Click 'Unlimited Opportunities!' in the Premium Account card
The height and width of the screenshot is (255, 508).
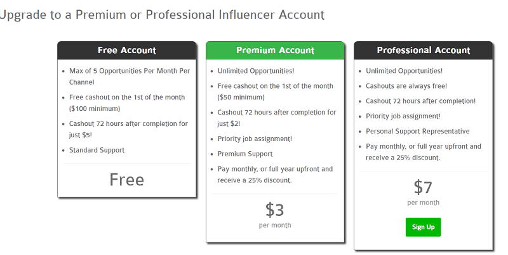click(256, 71)
